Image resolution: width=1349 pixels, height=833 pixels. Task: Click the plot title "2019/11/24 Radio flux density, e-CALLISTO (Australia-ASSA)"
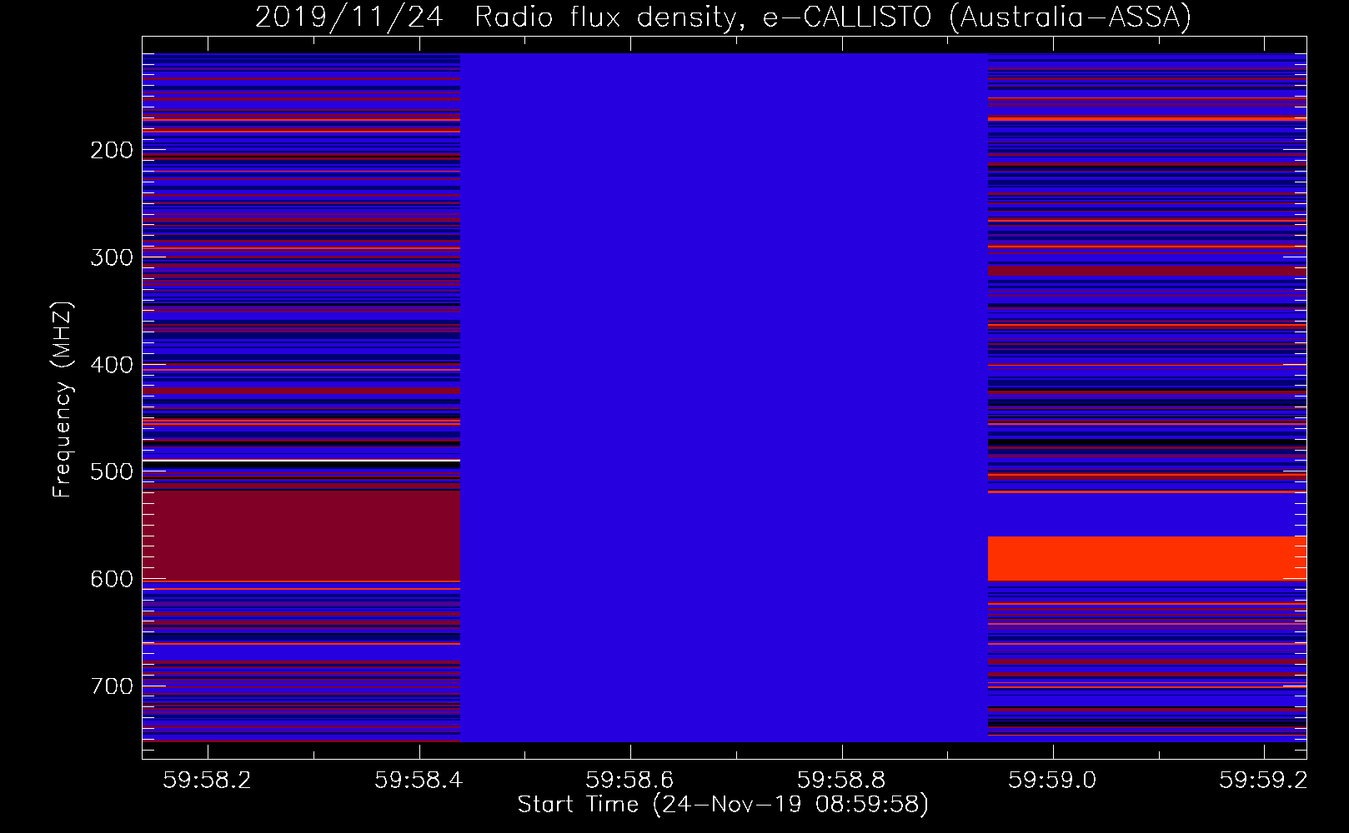[723, 17]
